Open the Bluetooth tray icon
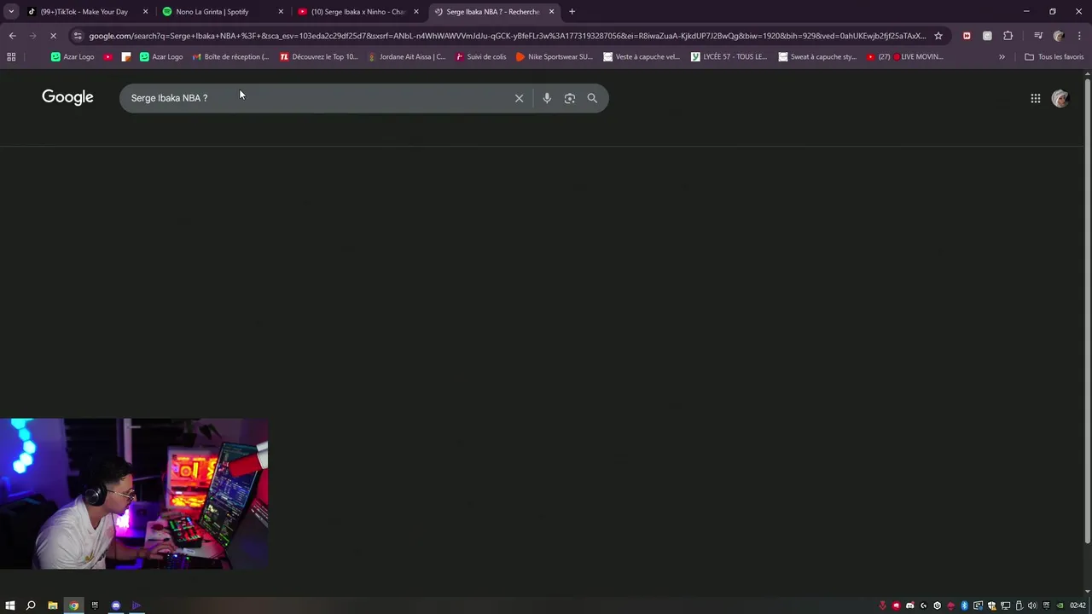The width and height of the screenshot is (1092, 614). pyautogui.click(x=964, y=605)
